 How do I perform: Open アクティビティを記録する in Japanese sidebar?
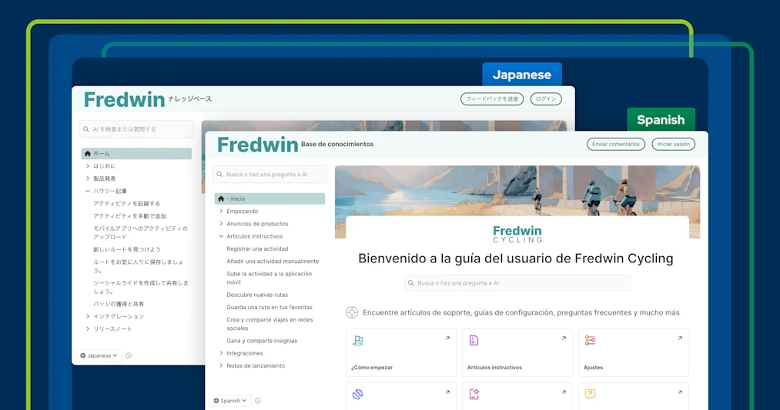click(127, 203)
